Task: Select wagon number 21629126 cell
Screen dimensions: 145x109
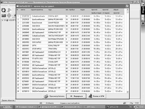Action: point(25,19)
